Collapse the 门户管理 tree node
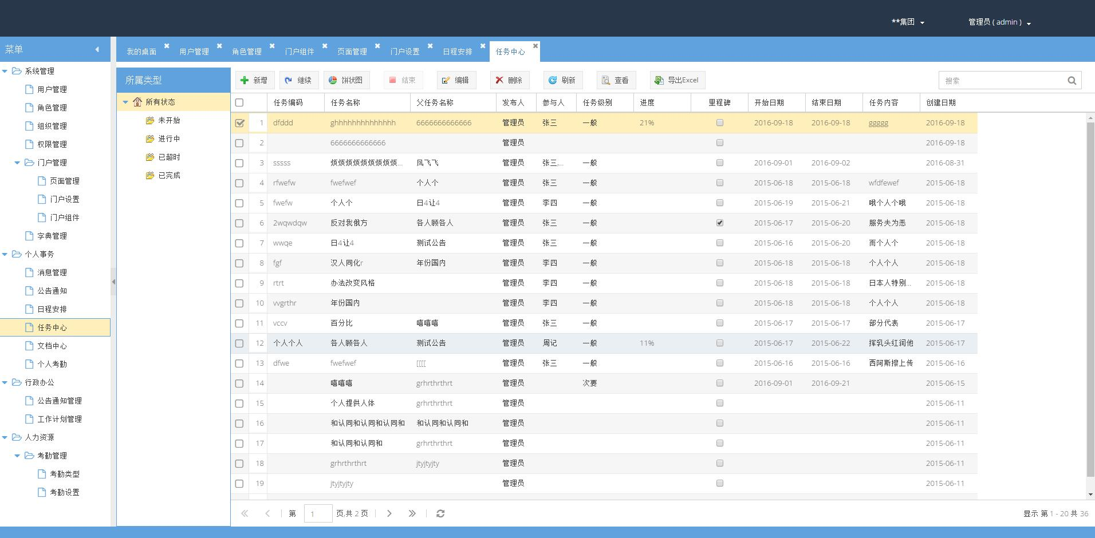 (18, 163)
